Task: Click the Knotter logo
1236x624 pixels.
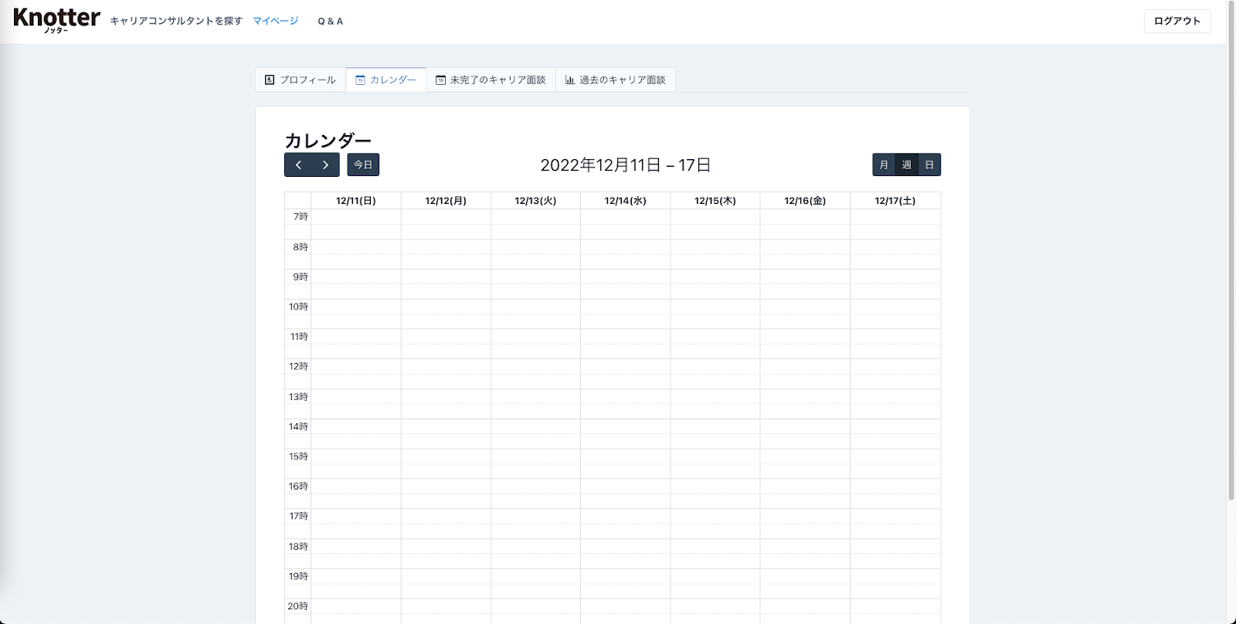Action: pyautogui.click(x=56, y=19)
